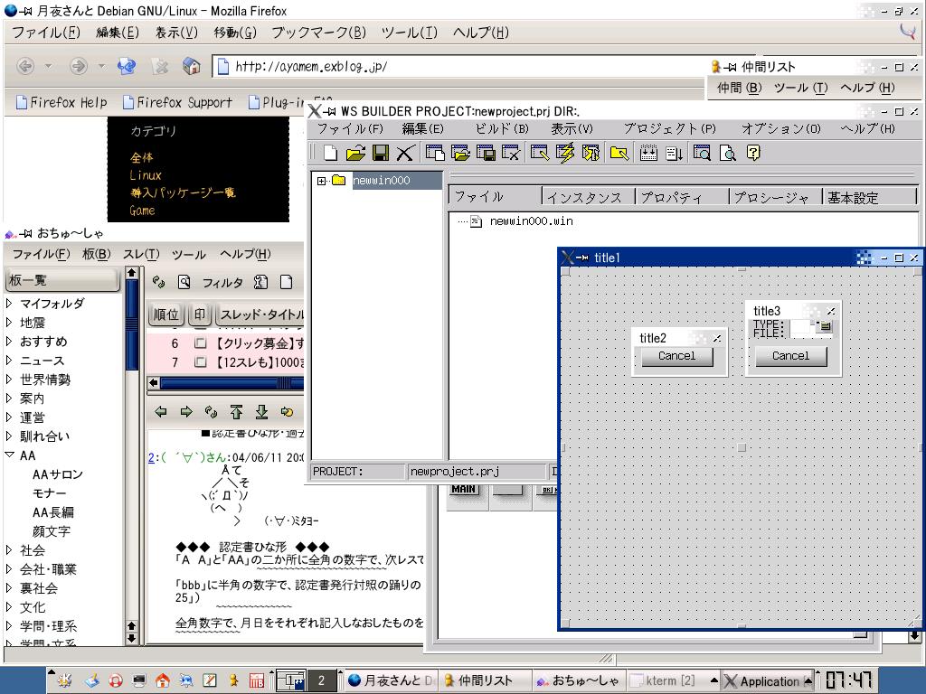
Task: Click the board list vertical scrollbar up arrow
Action: pos(132,273)
